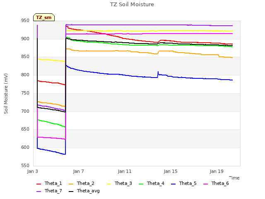The height and width of the screenshot is (199, 265).
Task: Click the purple Theta_7 legend swatch
Action: [39, 192]
